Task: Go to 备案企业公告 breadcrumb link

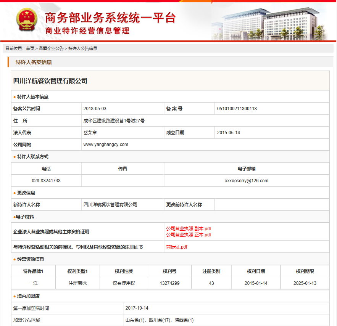Action: pos(51,48)
